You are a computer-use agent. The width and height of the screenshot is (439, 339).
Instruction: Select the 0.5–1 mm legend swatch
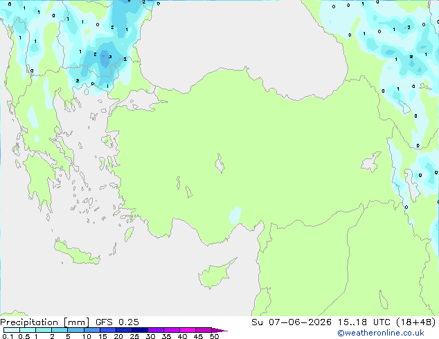tap(28, 330)
